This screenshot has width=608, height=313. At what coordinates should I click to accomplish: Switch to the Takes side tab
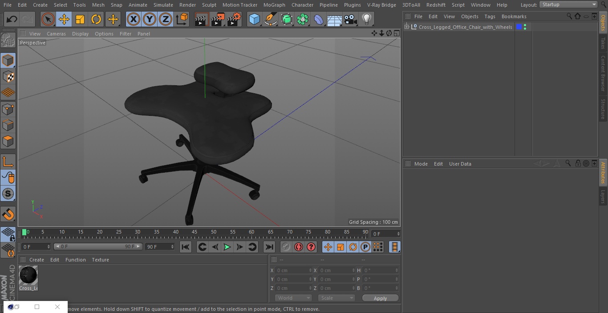[x=603, y=43]
